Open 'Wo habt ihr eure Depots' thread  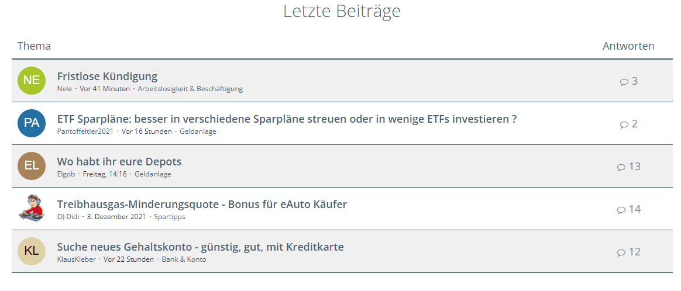(119, 162)
